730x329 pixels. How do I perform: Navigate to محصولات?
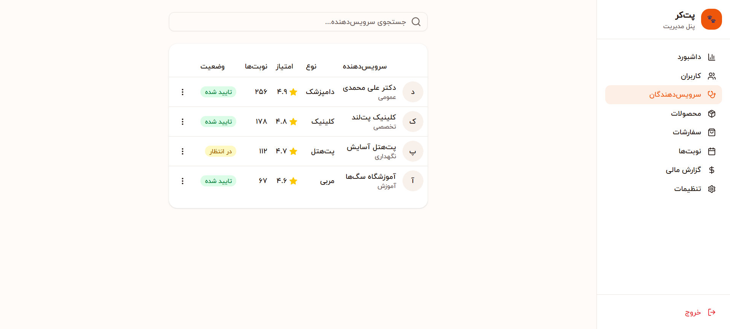click(x=663, y=114)
